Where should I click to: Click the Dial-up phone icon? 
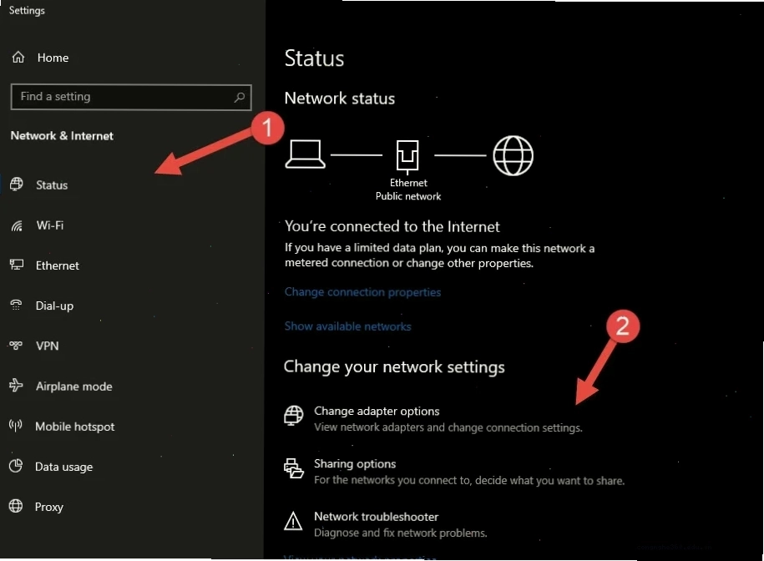(16, 306)
